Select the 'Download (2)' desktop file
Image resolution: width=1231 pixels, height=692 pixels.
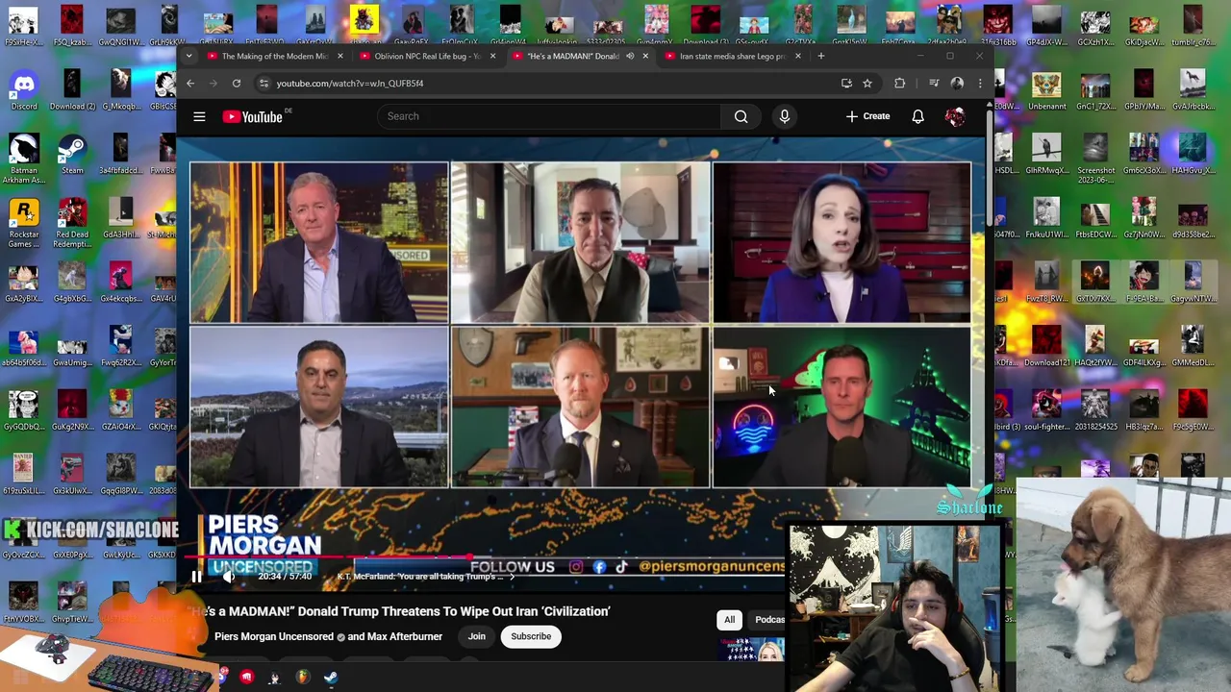(x=72, y=90)
